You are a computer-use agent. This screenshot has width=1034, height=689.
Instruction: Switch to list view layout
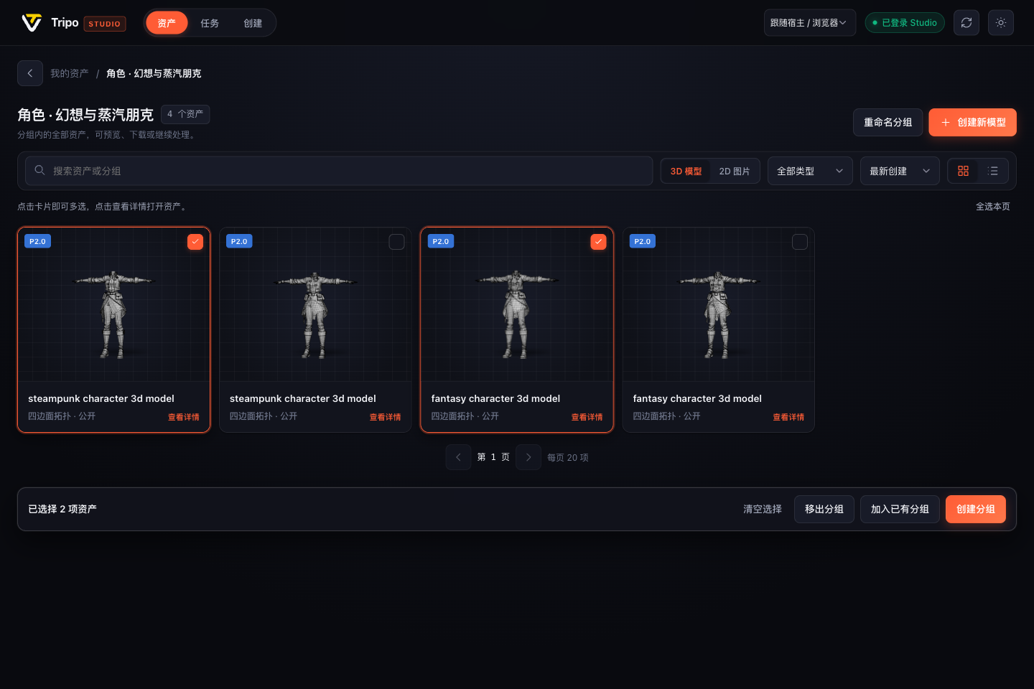pyautogui.click(x=993, y=171)
